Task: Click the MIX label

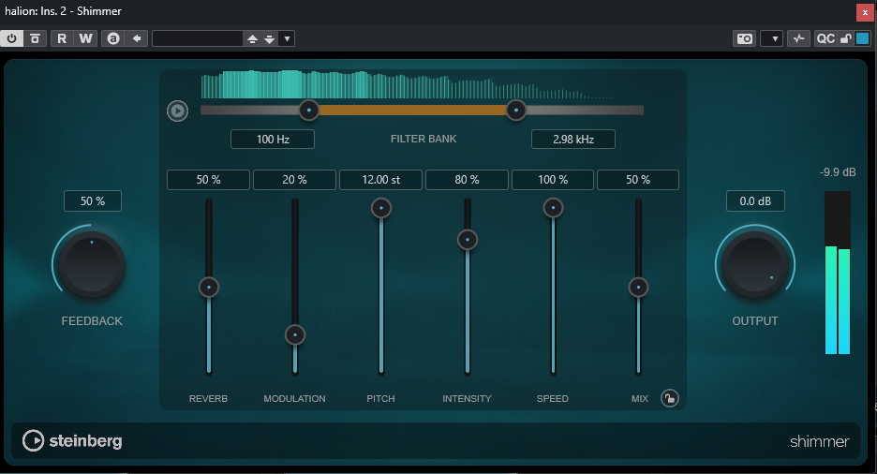Action: [640, 398]
